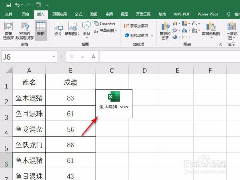The image size is (240, 180).
Task: Switch to the 数据 tab
Action: [x=94, y=14]
